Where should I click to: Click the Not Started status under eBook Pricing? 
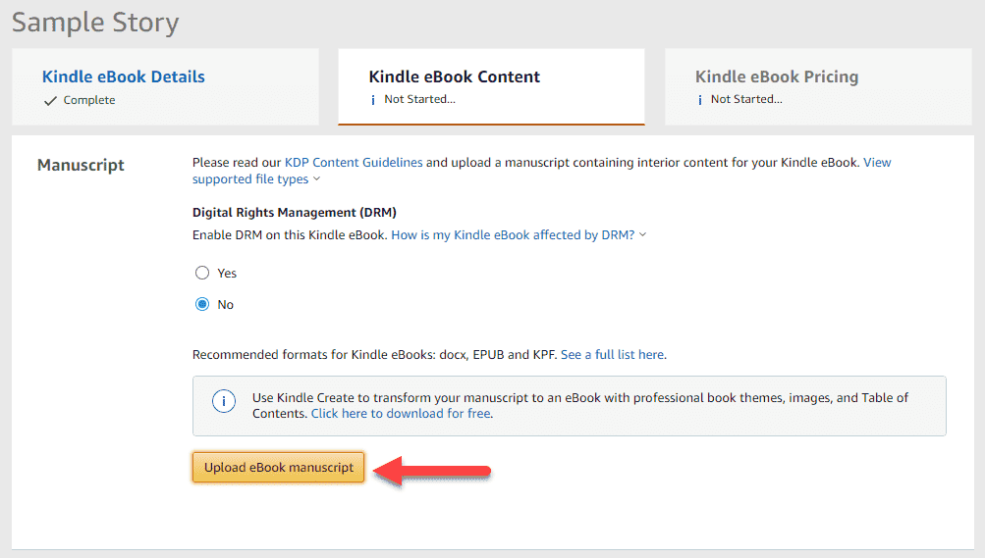coord(746,99)
